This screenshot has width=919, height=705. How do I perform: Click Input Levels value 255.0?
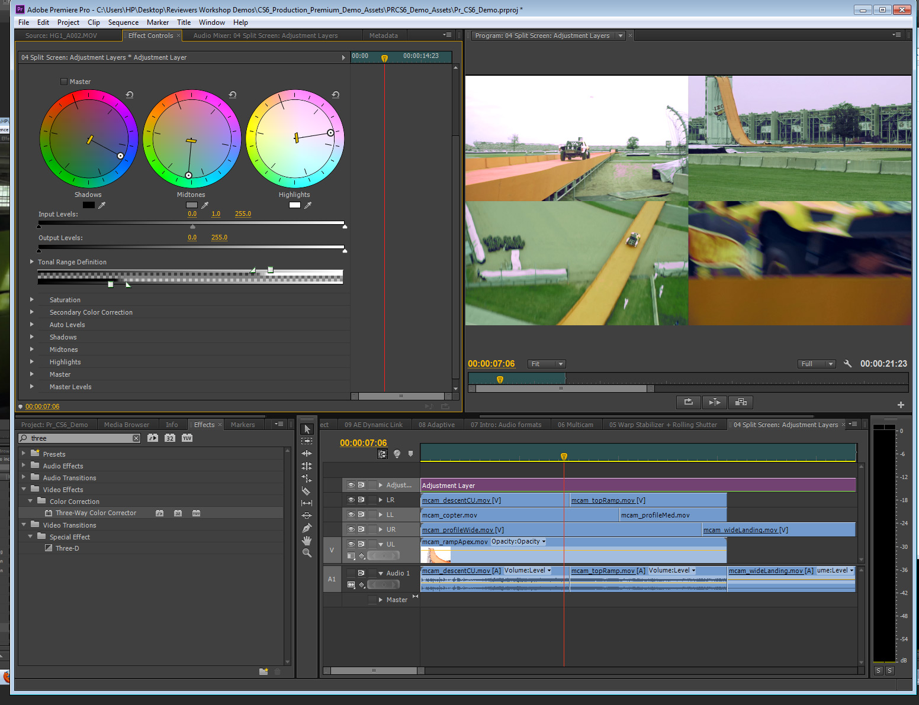pos(243,214)
